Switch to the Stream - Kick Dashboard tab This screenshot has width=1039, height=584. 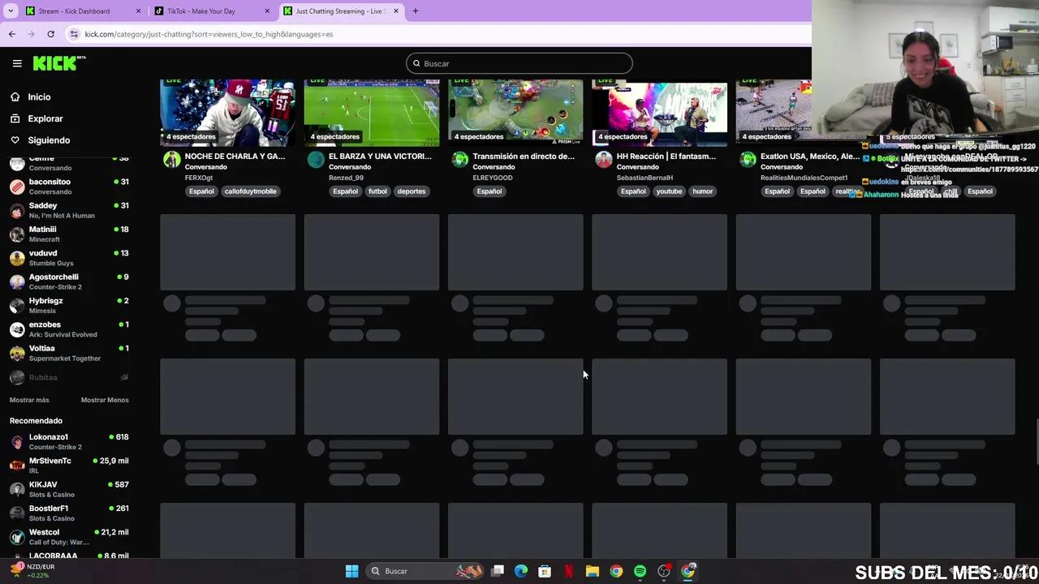click(x=71, y=11)
